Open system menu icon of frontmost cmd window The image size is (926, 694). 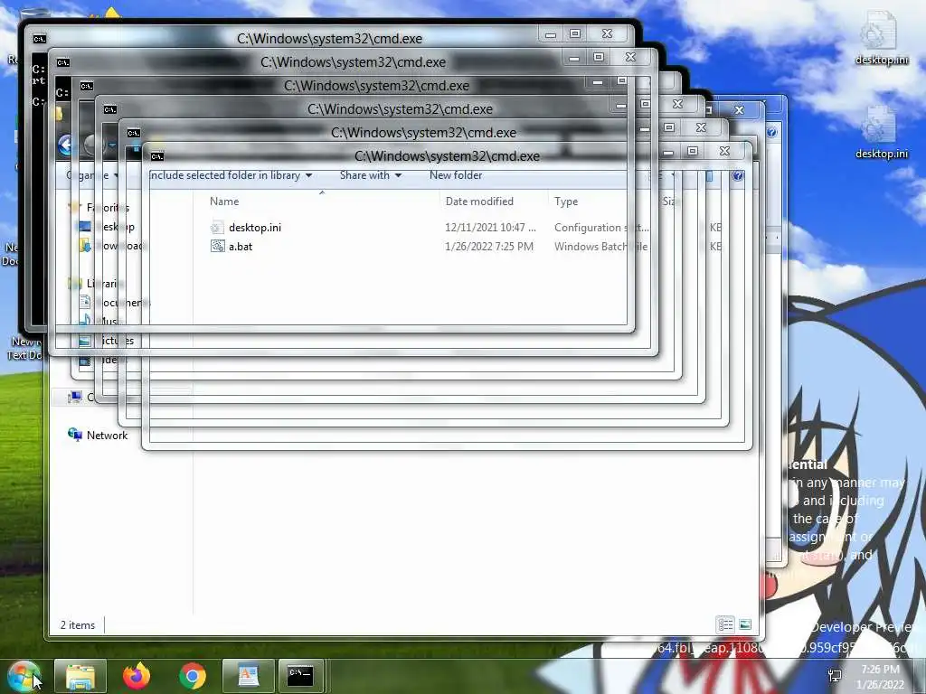click(x=156, y=155)
